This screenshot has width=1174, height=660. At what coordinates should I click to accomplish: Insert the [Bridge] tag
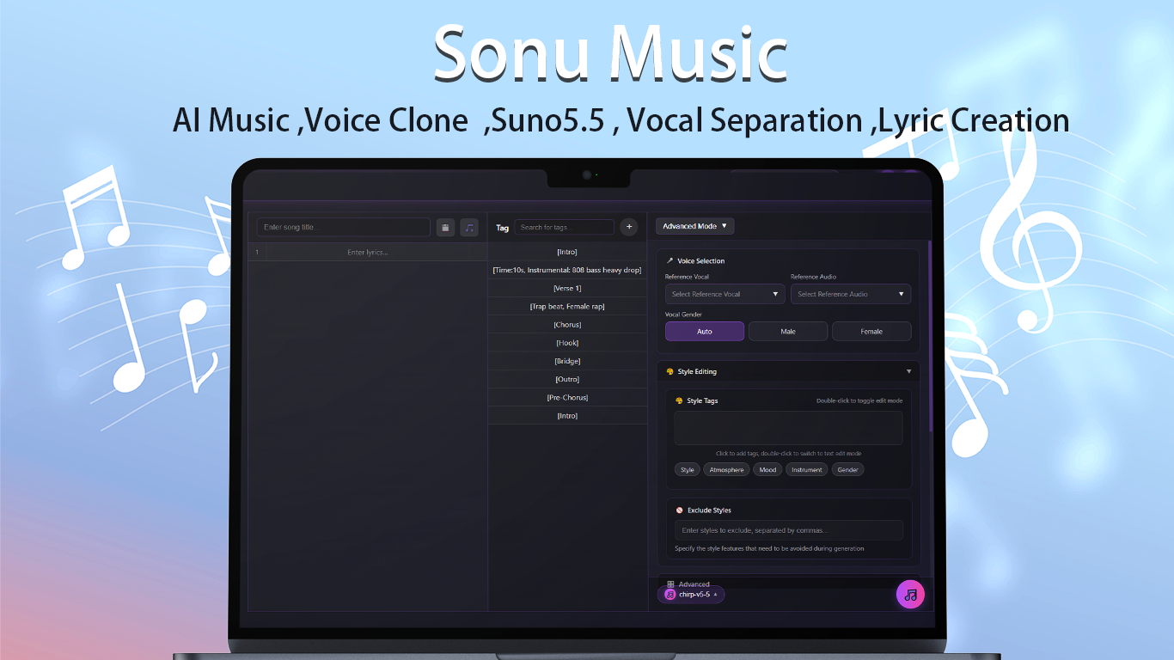pos(567,361)
